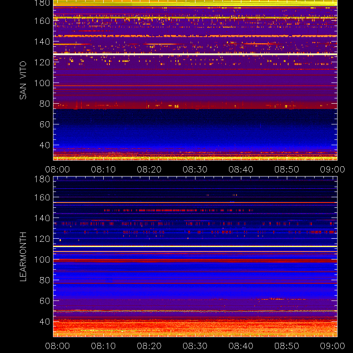The height and width of the screenshot is (353, 353).
Task: Pick Learmonth plot's 08:40 time label
Action: point(241,346)
